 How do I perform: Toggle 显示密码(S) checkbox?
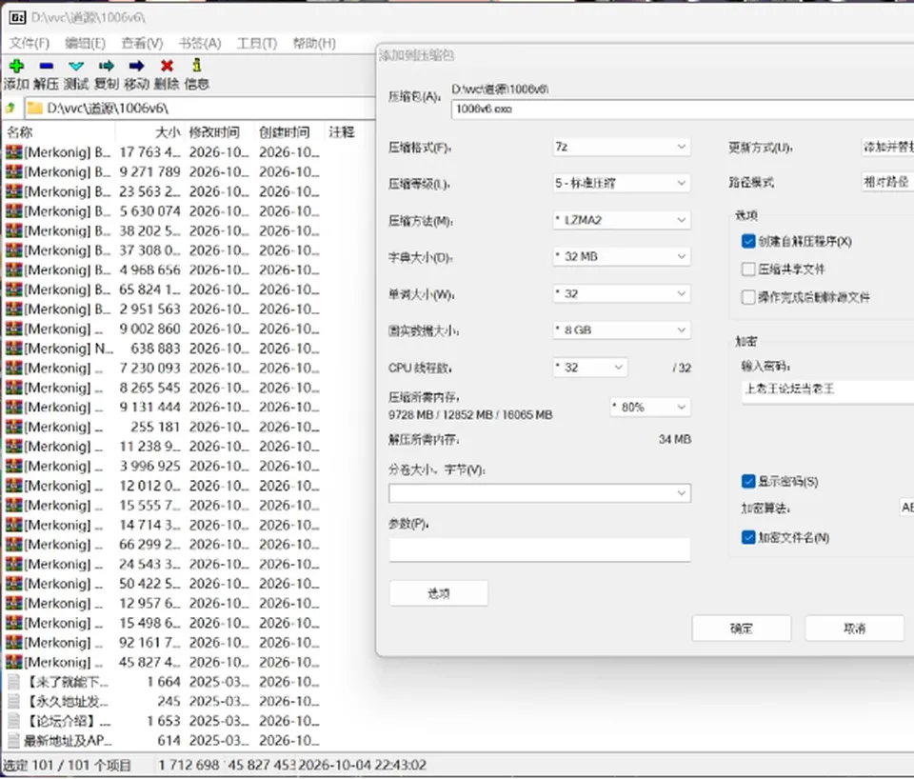click(x=748, y=481)
